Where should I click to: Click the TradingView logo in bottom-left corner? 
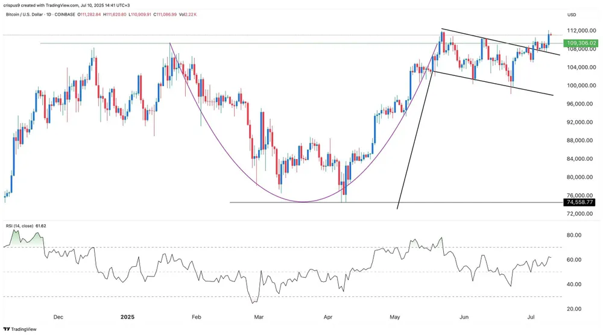(19, 329)
